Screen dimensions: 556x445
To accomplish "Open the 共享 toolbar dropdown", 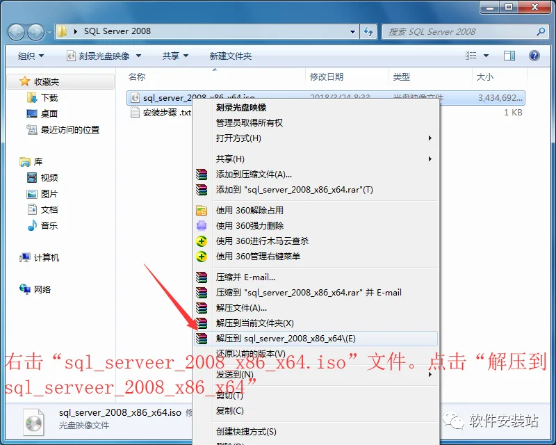I will (x=175, y=56).
